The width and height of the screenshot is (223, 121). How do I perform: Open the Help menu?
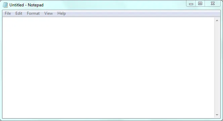click(61, 13)
